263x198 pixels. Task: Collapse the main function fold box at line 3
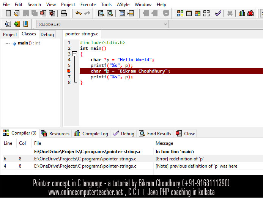(74, 54)
